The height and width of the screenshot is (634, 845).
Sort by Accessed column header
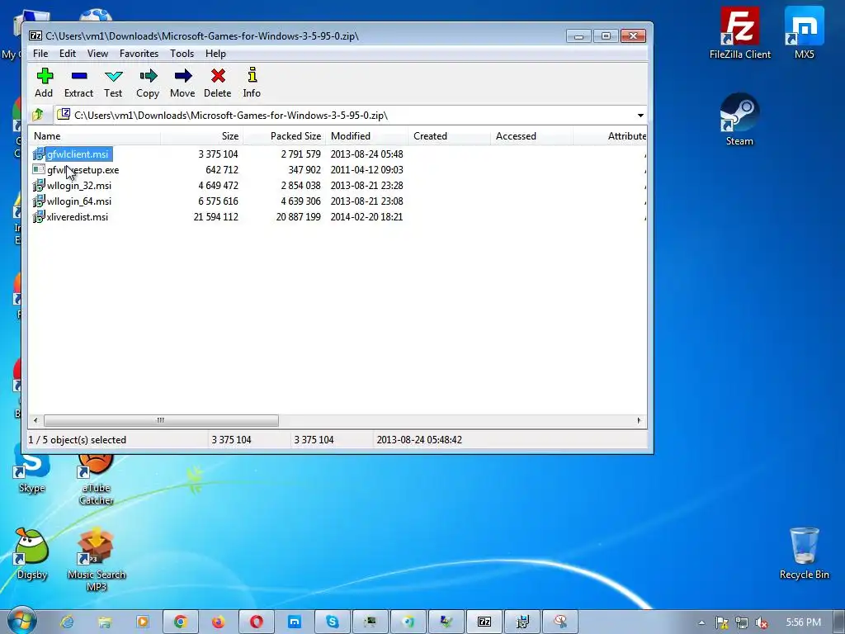[531, 136]
